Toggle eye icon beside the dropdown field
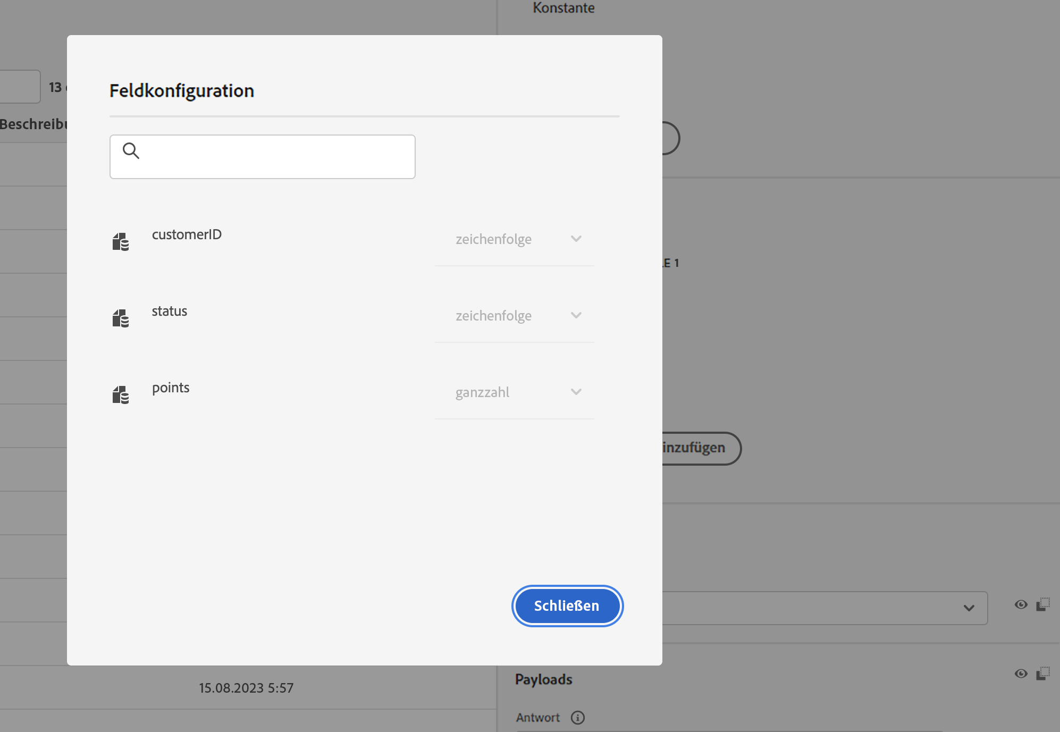This screenshot has width=1060, height=732. pyautogui.click(x=1021, y=605)
